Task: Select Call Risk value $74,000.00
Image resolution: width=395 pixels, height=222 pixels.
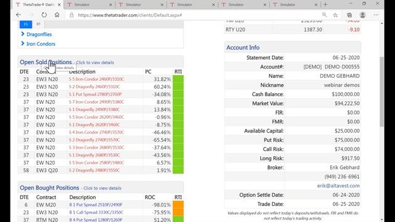Action: pyautogui.click(x=347, y=149)
